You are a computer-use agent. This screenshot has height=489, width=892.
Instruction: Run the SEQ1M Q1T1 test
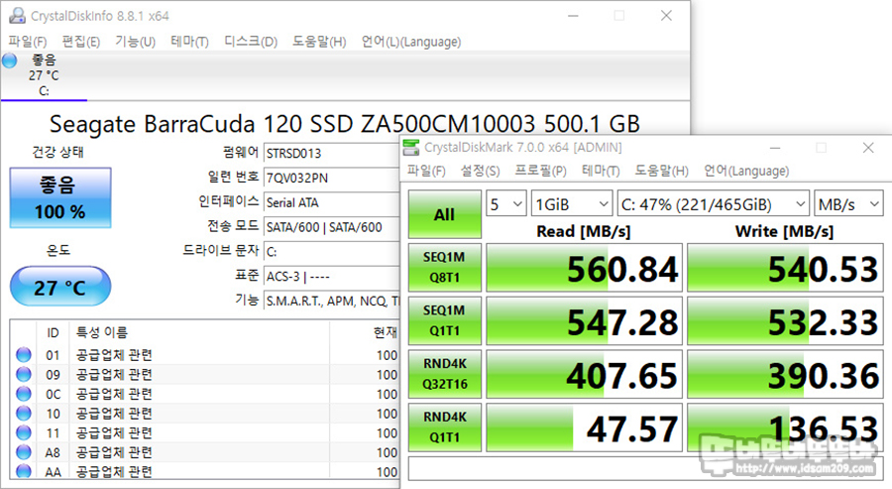pos(445,320)
